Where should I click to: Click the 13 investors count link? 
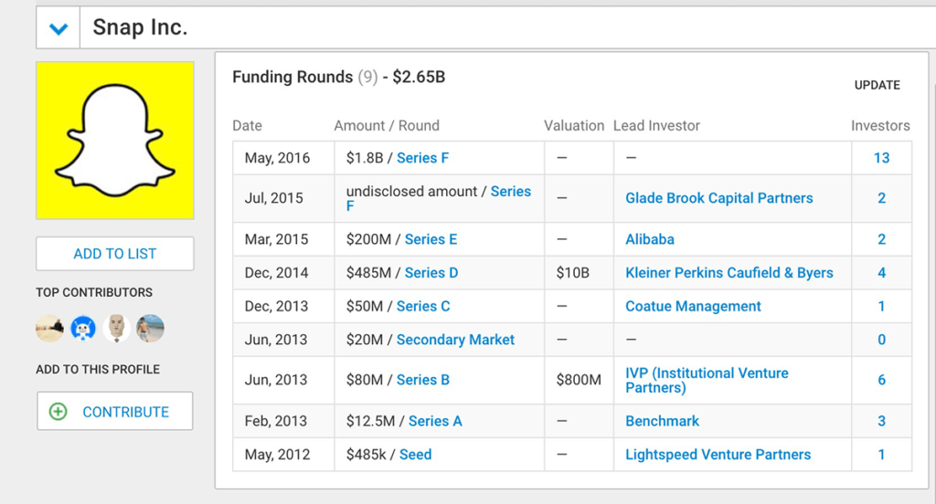coord(881,158)
